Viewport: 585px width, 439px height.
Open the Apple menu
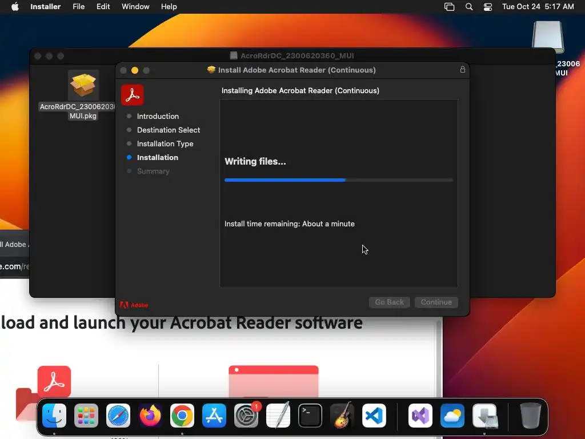15,6
